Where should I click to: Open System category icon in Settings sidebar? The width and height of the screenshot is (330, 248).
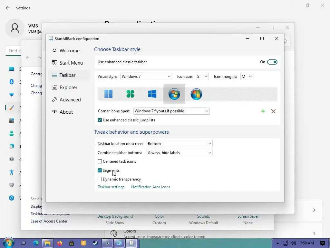click(x=12, y=69)
